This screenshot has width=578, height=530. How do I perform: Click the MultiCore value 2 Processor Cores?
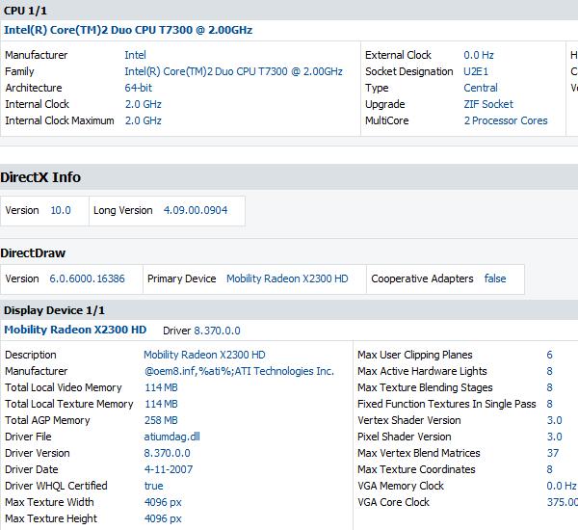pyautogui.click(x=506, y=120)
